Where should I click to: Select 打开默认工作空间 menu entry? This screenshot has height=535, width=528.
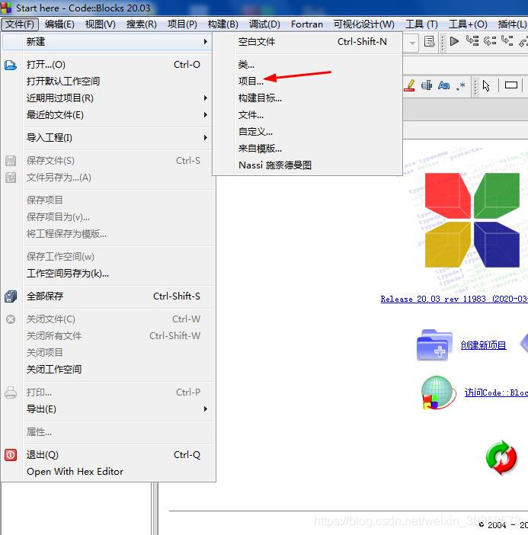[107, 82]
